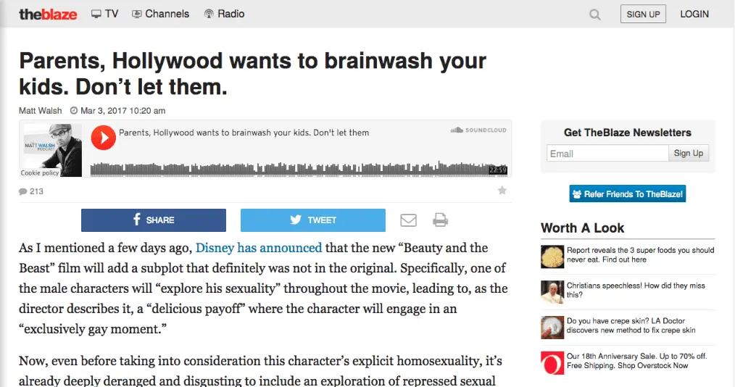This screenshot has width=735, height=387.
Task: Open the Overstock Anniversary Sale ad
Action: click(636, 361)
